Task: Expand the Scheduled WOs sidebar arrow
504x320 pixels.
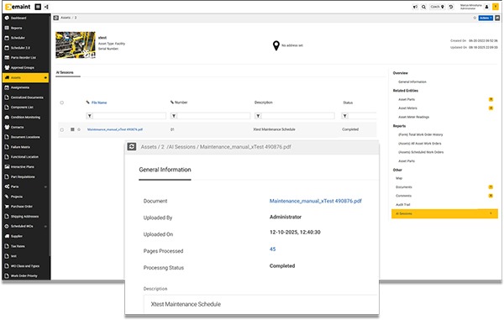Action: [x=45, y=227]
